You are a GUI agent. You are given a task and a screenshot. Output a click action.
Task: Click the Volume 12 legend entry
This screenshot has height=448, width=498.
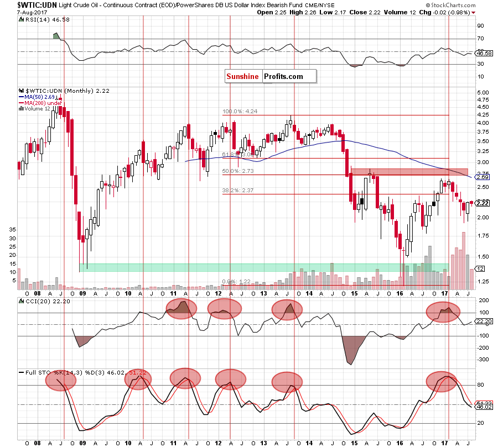tap(34, 109)
